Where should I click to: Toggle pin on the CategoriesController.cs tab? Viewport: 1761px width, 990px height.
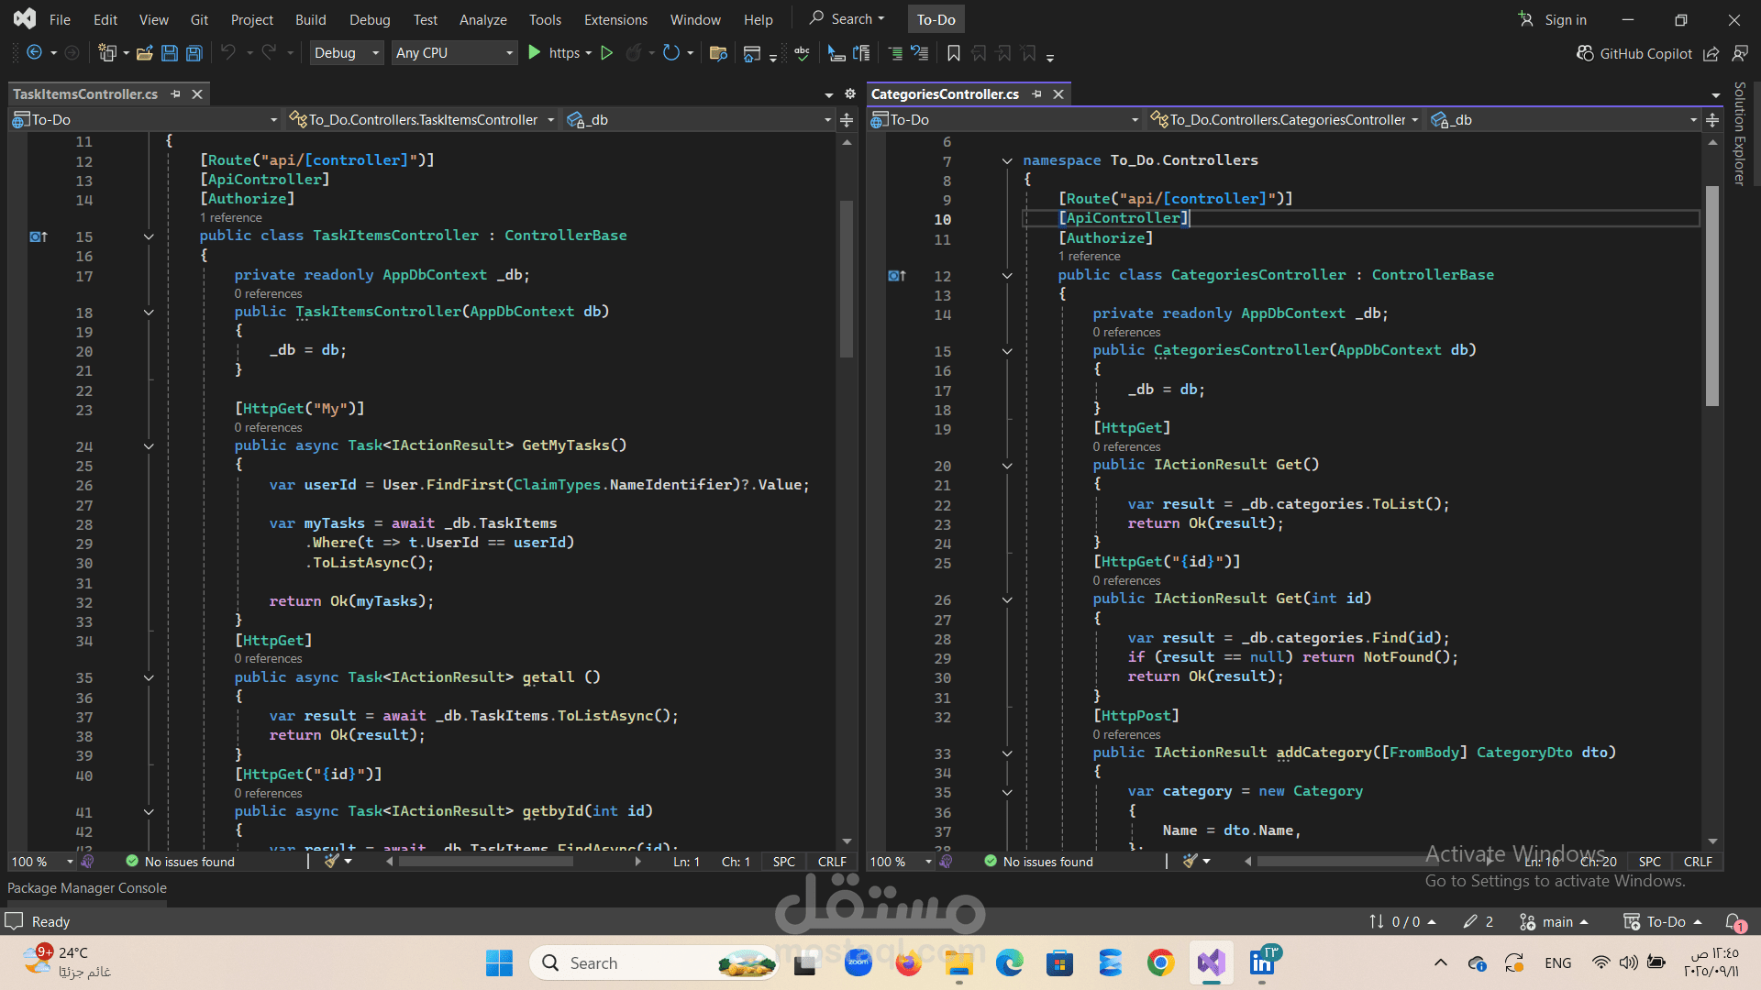coord(1036,93)
